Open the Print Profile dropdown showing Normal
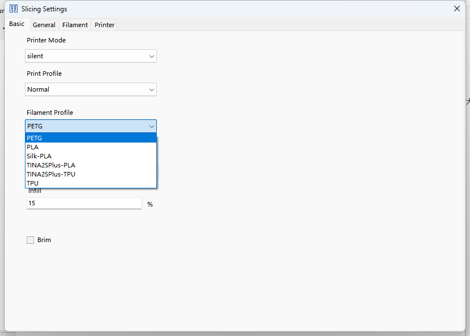The image size is (470, 336). click(x=91, y=89)
